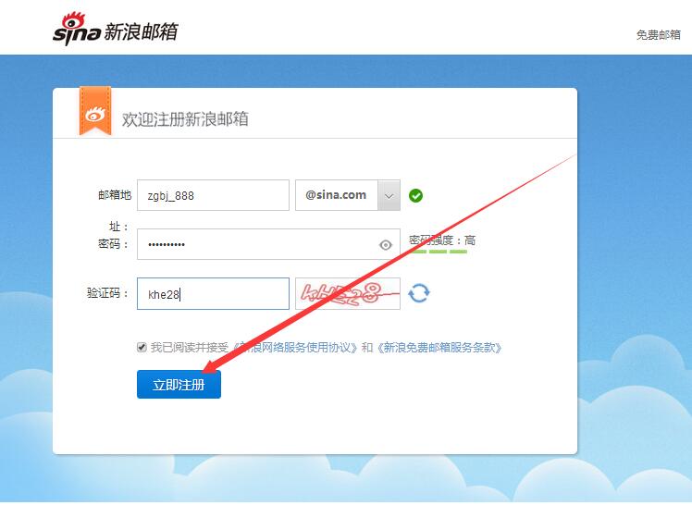Viewport: 692px width, 505px height.
Task: Show password using the eye icon
Action: 386,245
